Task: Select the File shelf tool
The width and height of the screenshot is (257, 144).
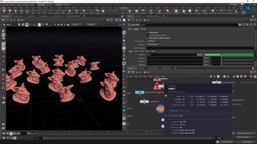Action: [103, 12]
